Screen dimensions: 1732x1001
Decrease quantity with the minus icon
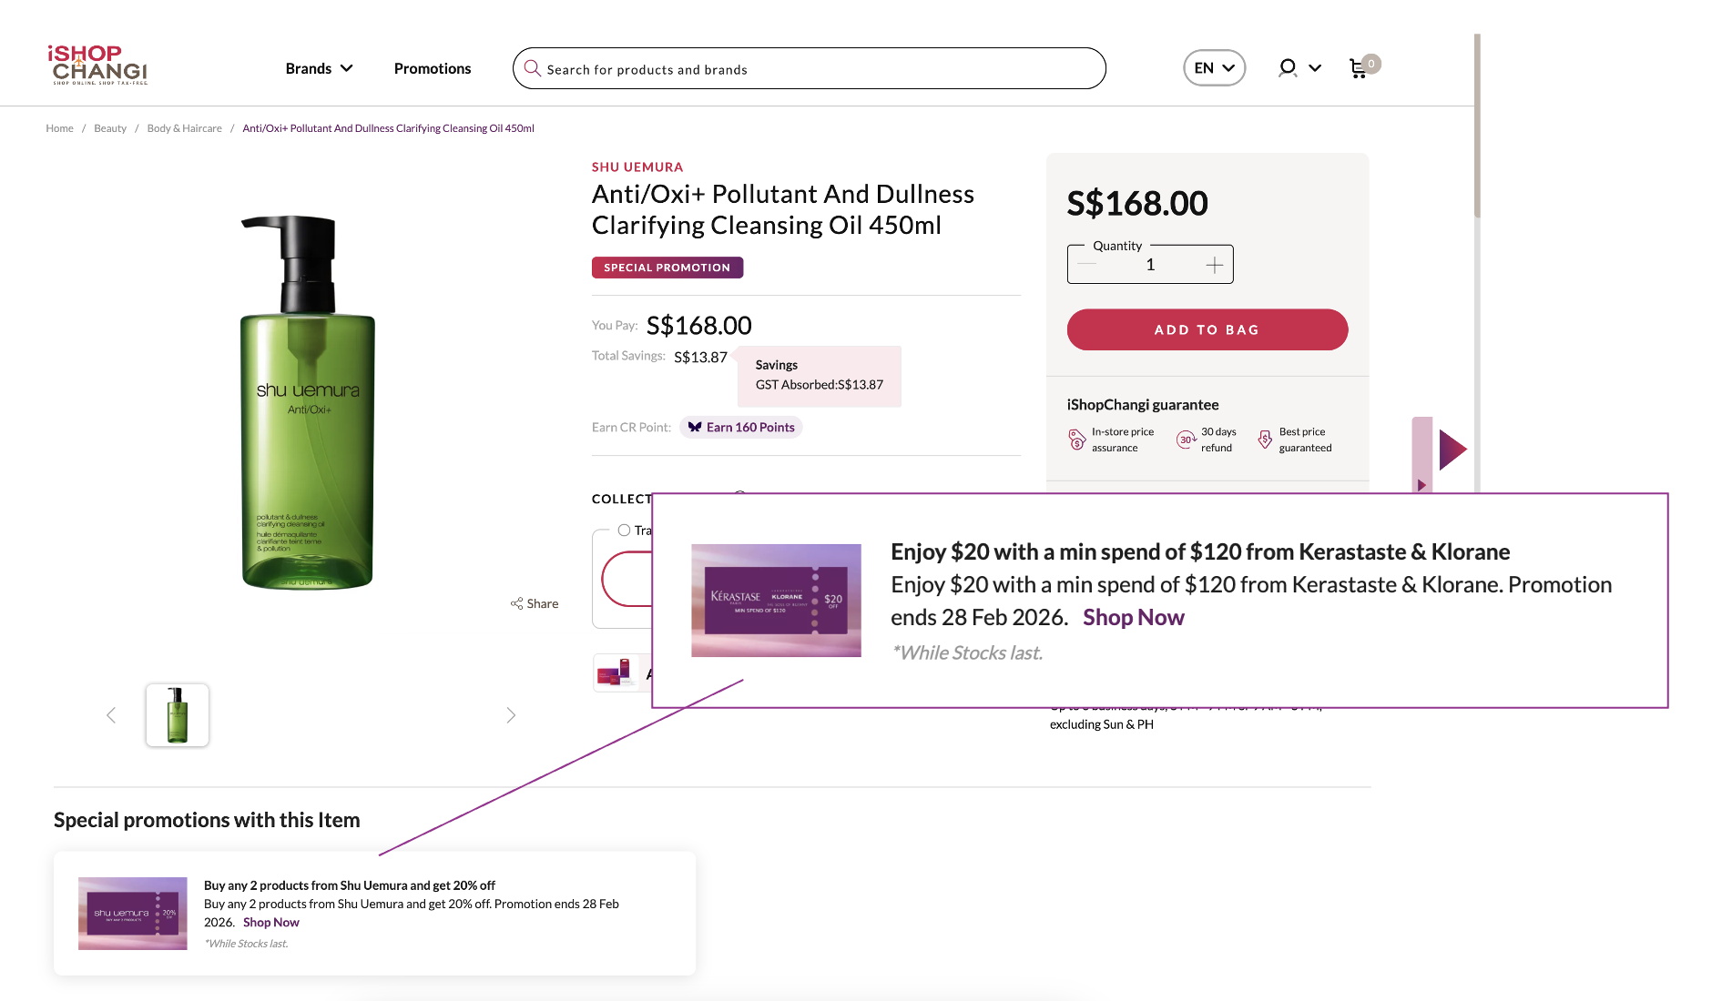point(1086,265)
